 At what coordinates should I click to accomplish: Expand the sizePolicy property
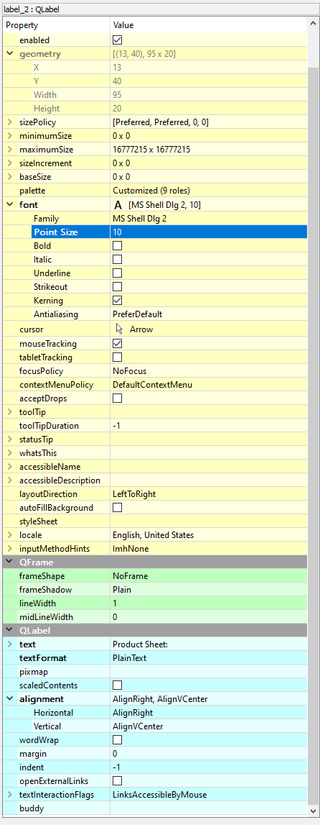[10, 122]
